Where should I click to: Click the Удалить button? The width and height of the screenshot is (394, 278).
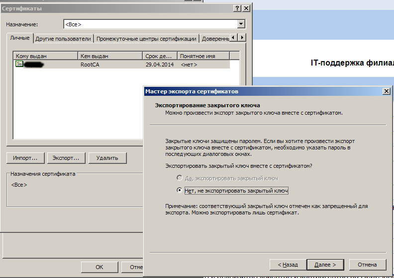[107, 158]
